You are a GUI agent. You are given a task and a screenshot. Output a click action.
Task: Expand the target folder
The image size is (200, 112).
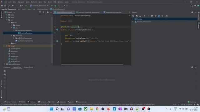7,46
